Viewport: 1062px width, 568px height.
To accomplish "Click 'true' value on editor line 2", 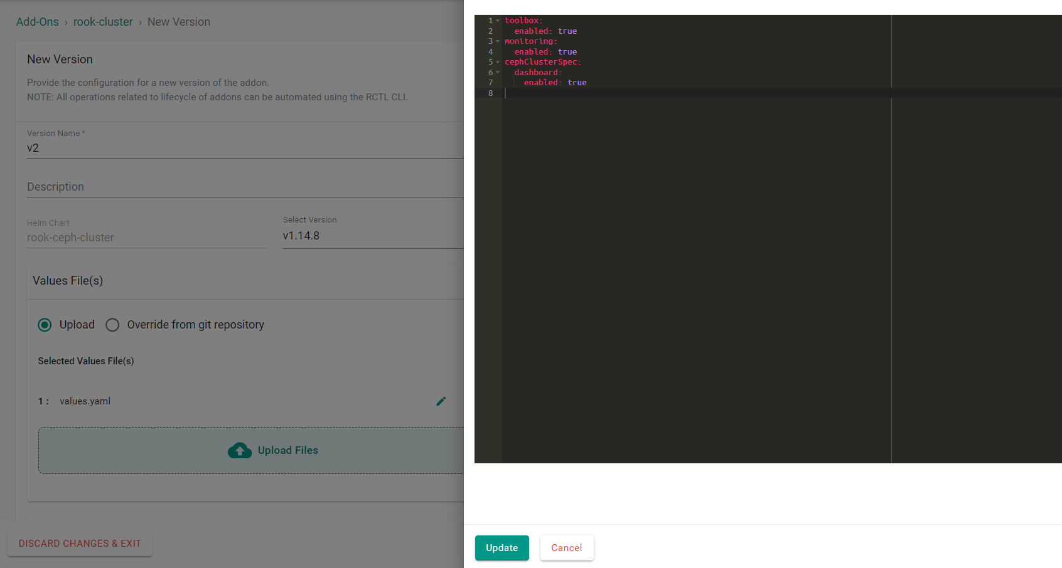I will pos(567,31).
